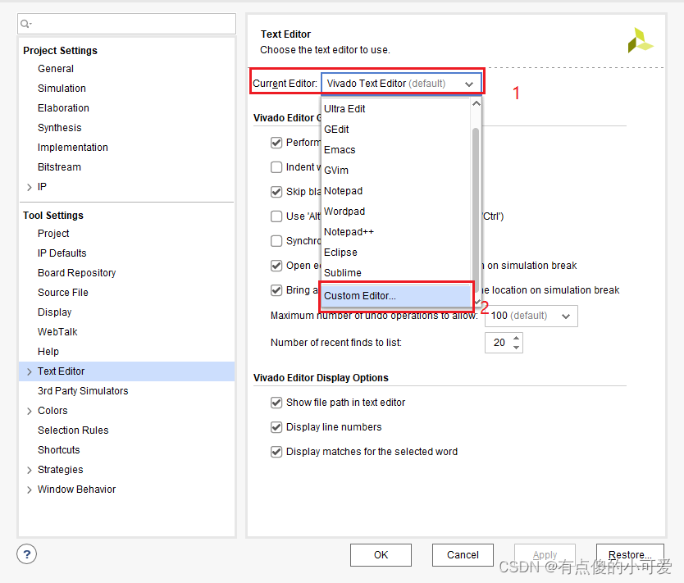Toggle the 'Bring a...' location checkbox
The width and height of the screenshot is (684, 583).
click(x=276, y=290)
